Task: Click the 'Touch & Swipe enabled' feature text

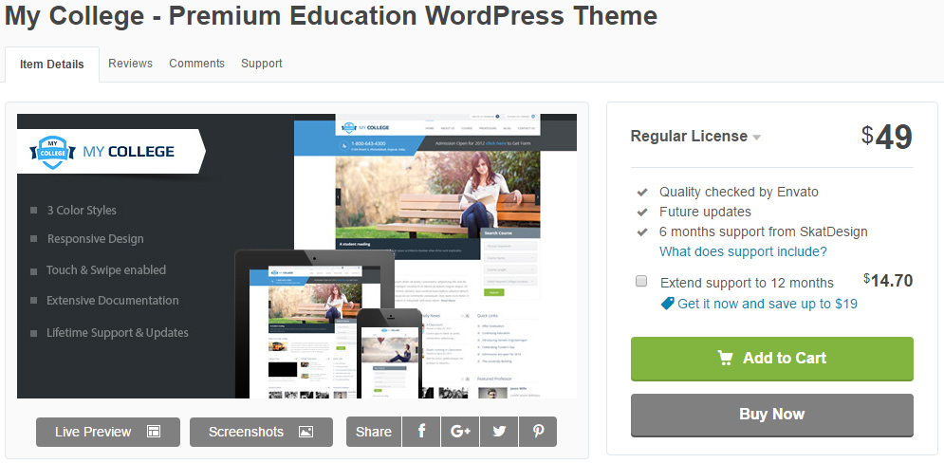Action: point(106,270)
